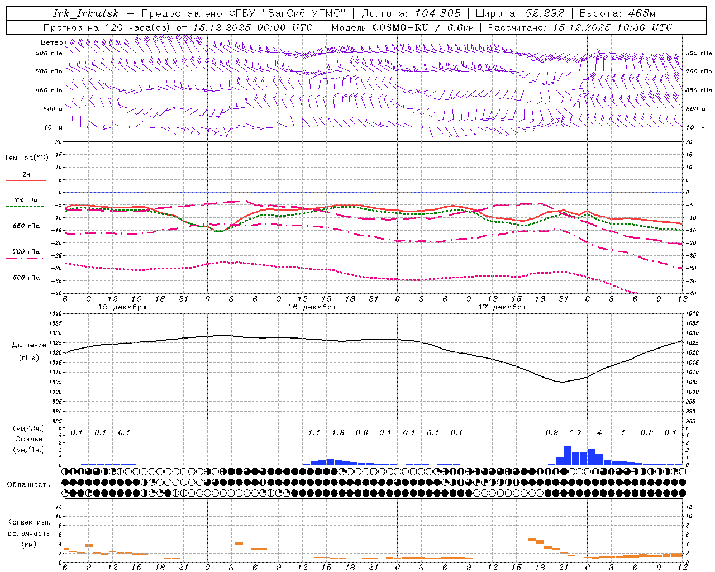
Task: Click the (мм/1ч.) units label
Action: 28,449
